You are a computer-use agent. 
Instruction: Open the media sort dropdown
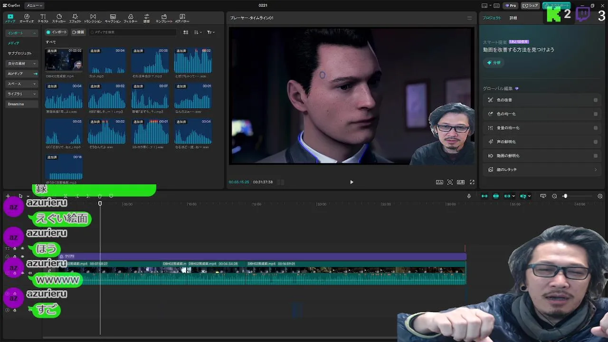click(198, 32)
